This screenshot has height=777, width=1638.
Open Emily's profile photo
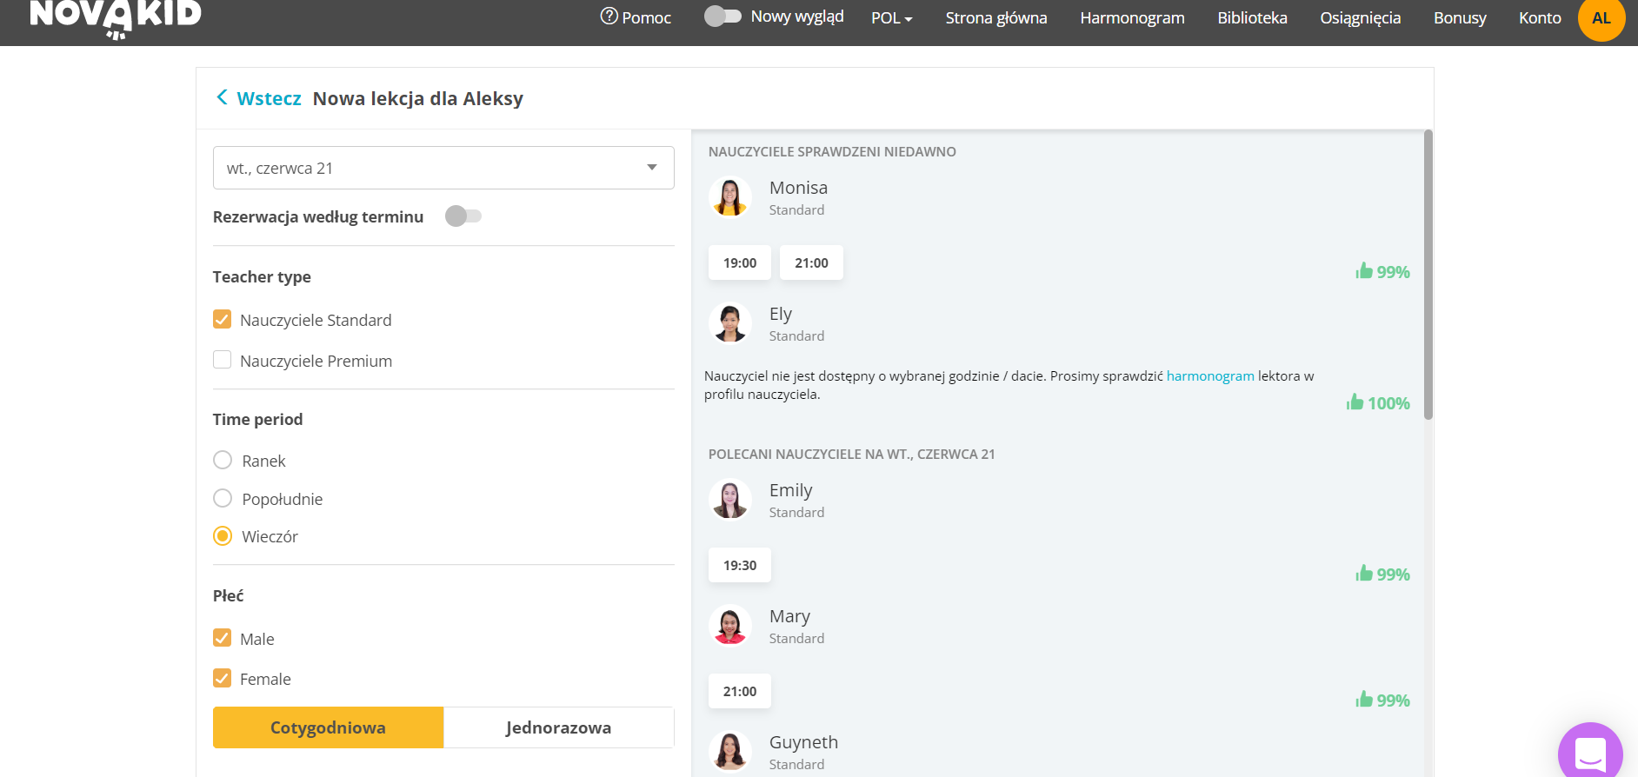pyautogui.click(x=730, y=500)
